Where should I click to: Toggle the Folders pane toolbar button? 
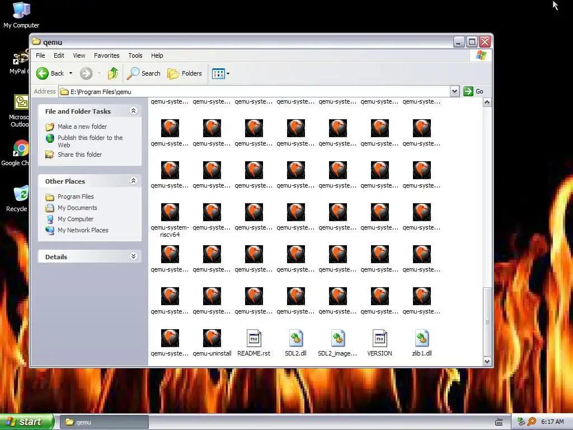[x=185, y=73]
